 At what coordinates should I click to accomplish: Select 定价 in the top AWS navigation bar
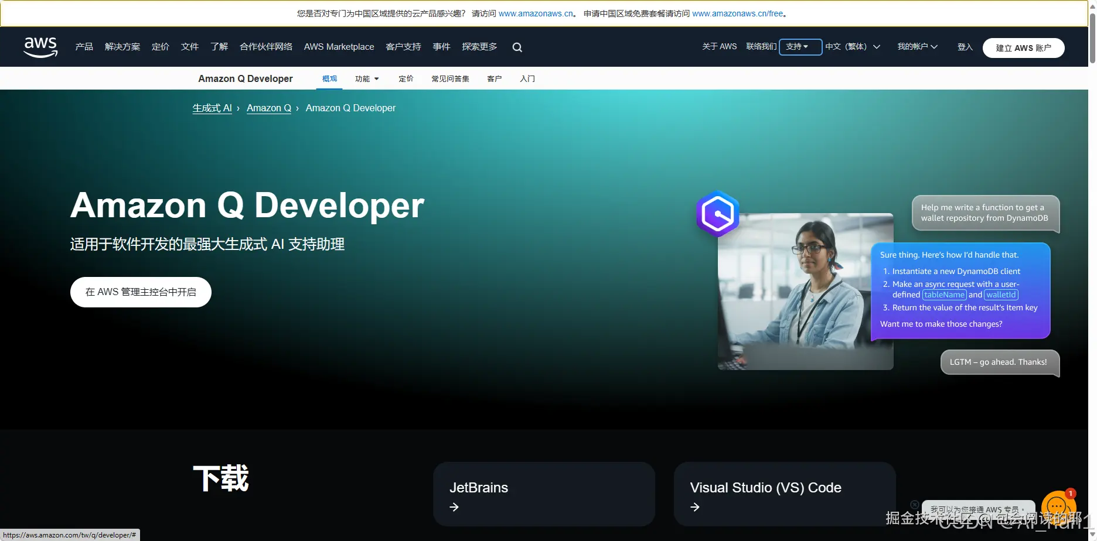161,47
